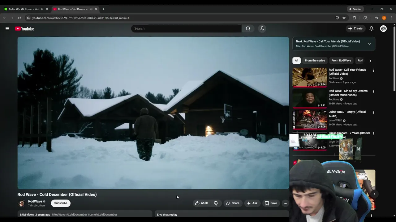Save the video to a playlist

[x=271, y=203]
